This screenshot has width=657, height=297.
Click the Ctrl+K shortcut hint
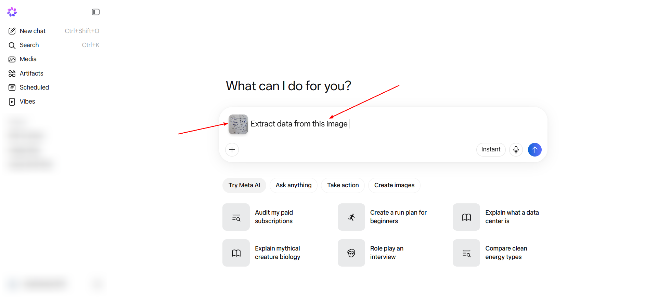(x=91, y=45)
